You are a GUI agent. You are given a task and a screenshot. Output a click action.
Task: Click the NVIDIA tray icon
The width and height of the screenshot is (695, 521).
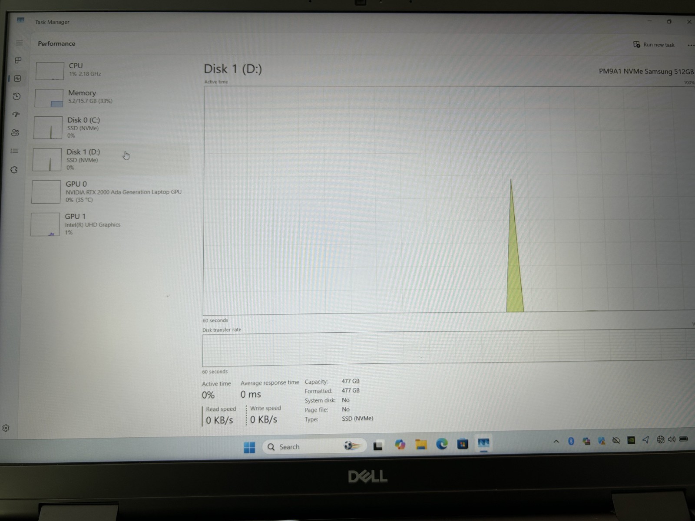pyautogui.click(x=631, y=440)
